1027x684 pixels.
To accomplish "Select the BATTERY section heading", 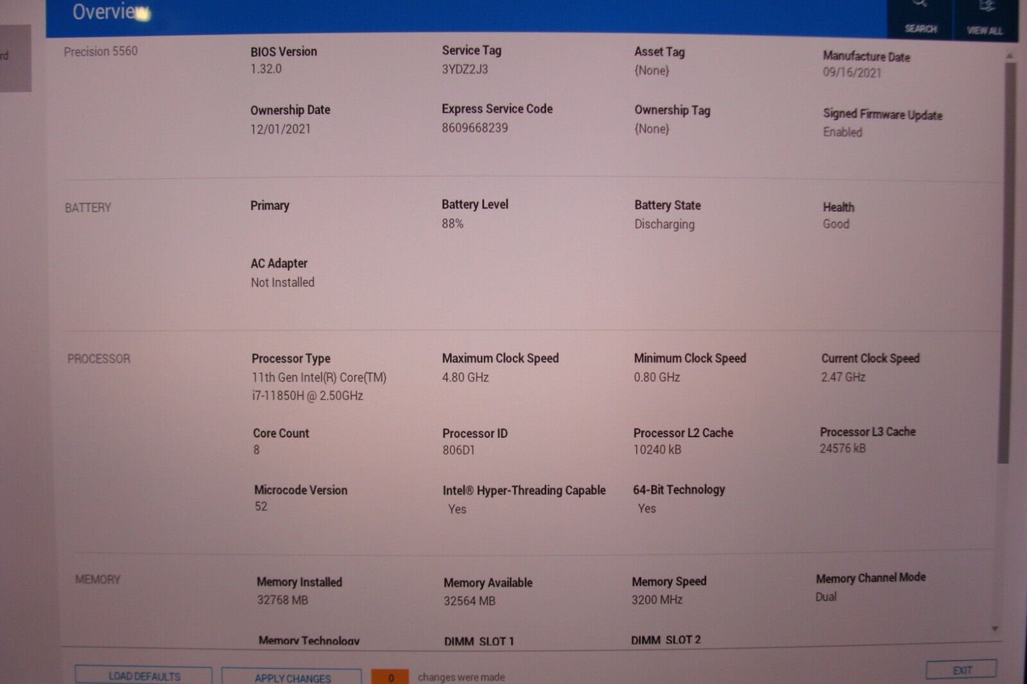I will (x=88, y=208).
